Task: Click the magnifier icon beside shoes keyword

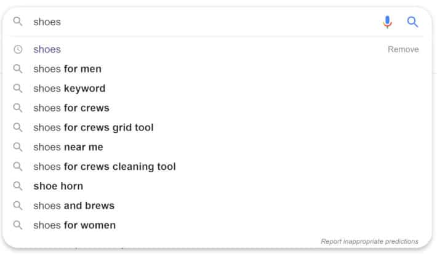Action: click(x=18, y=88)
